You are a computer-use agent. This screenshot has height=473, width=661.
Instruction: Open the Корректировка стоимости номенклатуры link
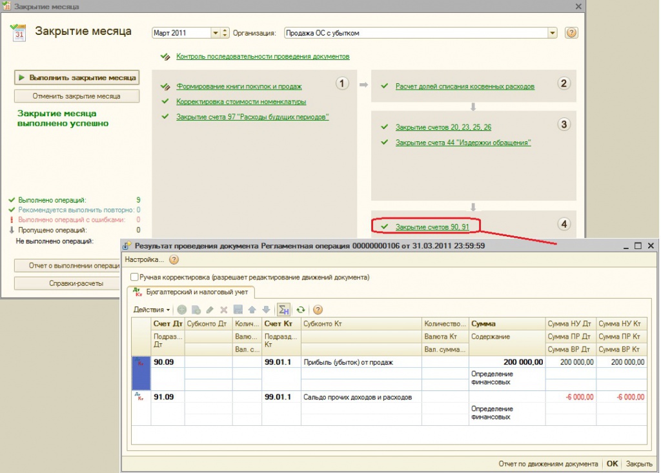241,101
